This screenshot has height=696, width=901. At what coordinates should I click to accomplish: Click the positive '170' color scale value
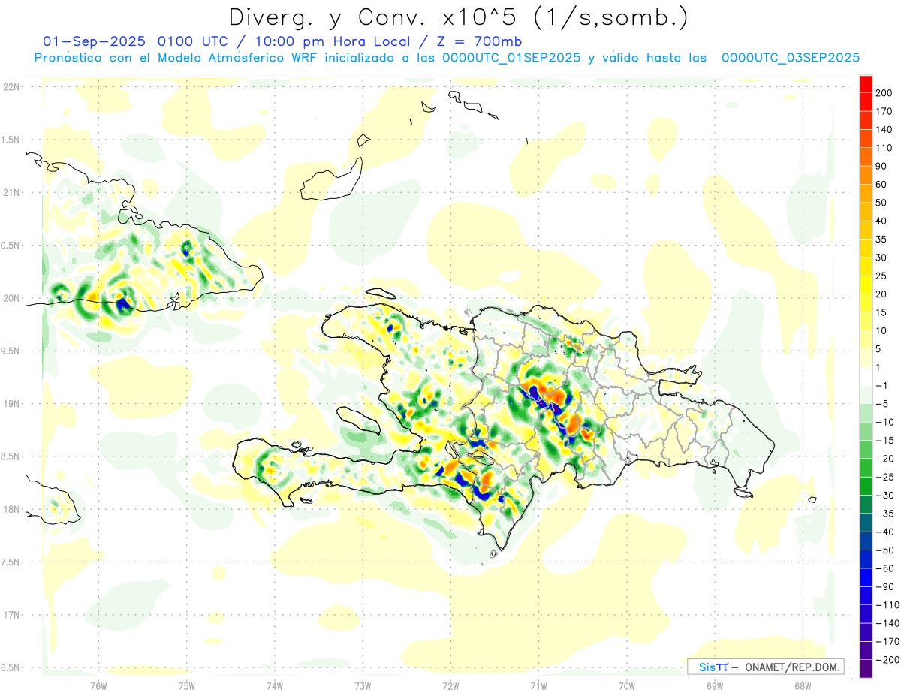pyautogui.click(x=884, y=111)
